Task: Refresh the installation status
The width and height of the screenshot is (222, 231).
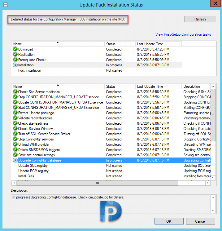Action: 200,19
